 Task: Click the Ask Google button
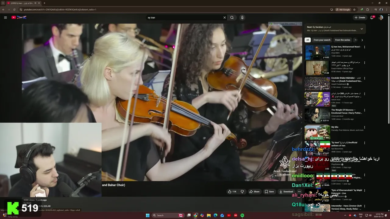click(x=343, y=9)
